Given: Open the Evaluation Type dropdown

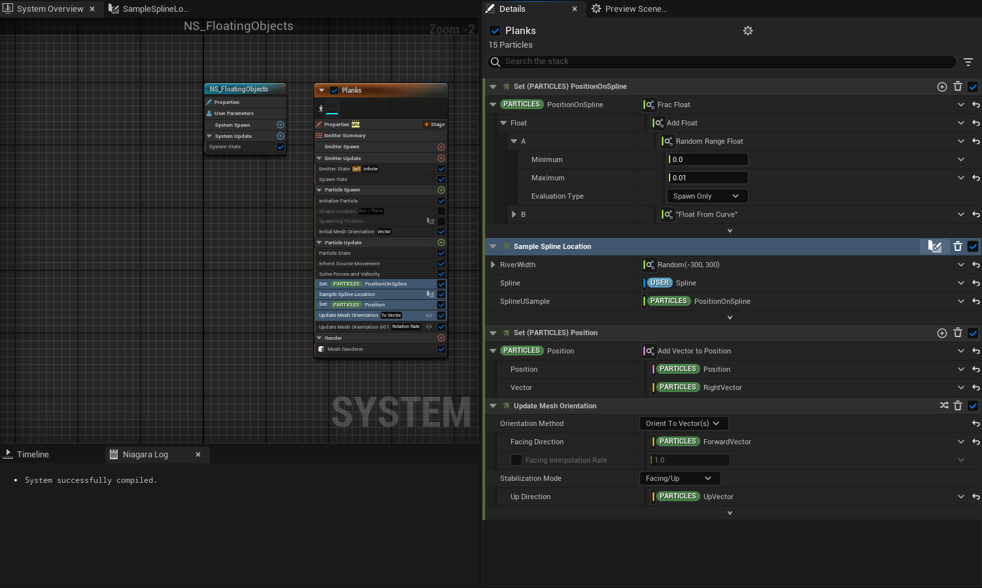Looking at the screenshot, I should click(x=706, y=196).
